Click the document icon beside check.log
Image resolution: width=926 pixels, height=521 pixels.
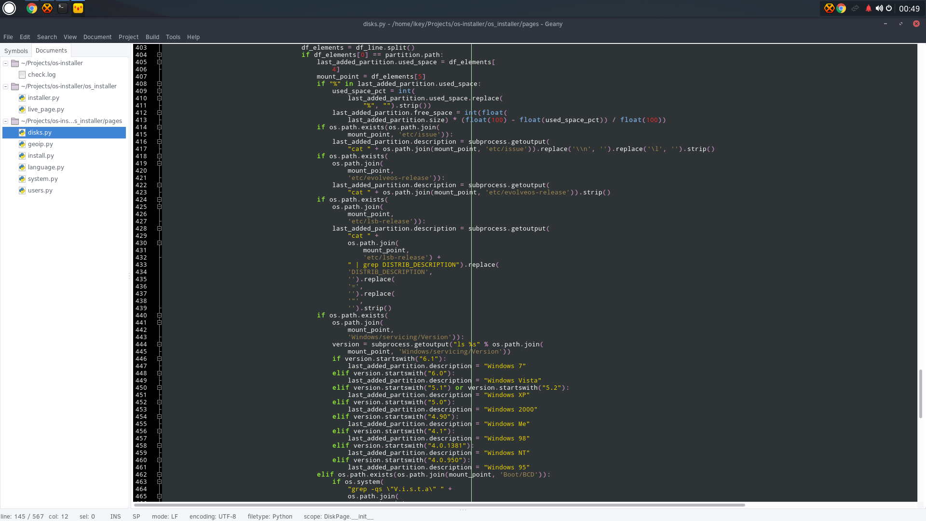coord(22,75)
